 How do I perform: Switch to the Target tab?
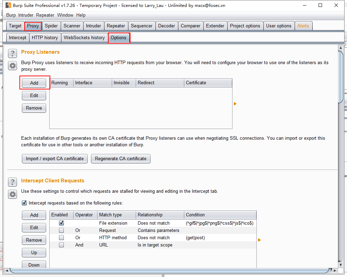(15, 26)
